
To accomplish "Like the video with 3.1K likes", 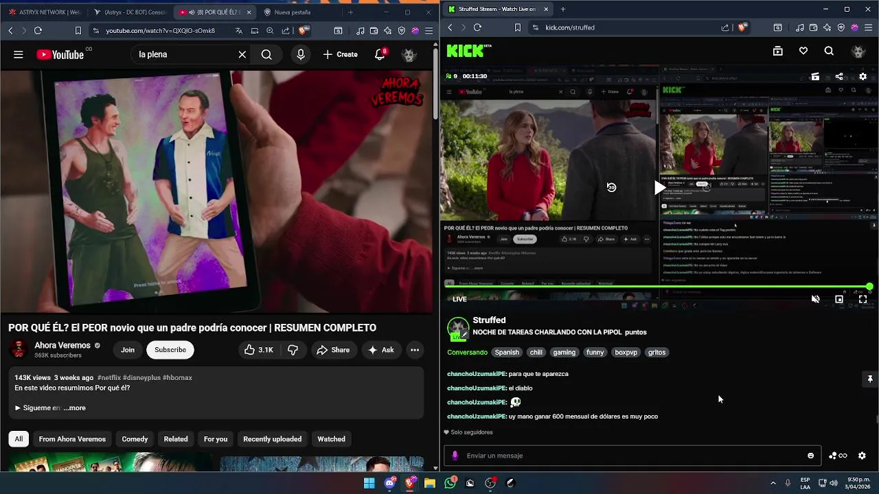I will pos(259,350).
